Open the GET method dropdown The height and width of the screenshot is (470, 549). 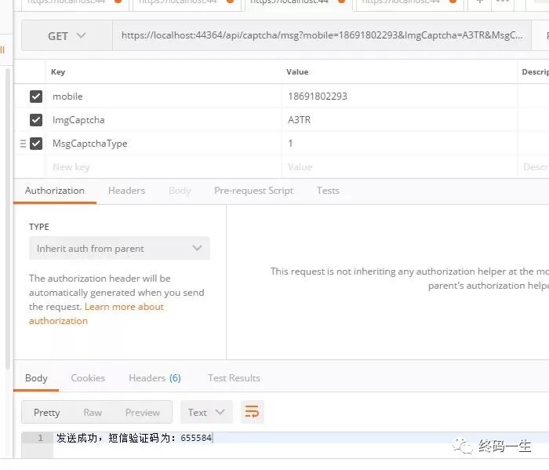click(67, 36)
